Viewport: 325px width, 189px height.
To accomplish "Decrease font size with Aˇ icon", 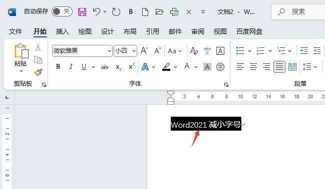I will (x=158, y=50).
